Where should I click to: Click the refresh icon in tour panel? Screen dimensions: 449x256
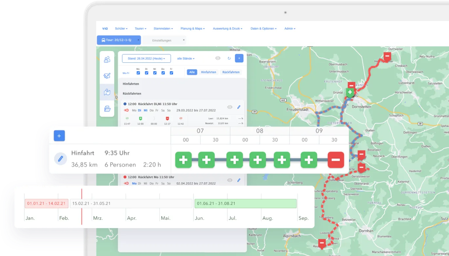[229, 58]
